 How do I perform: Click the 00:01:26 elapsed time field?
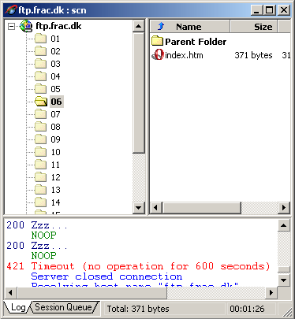251,309
